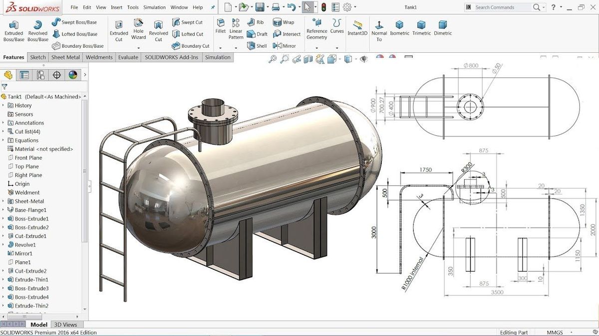Launch the Hole Wizard
The height and width of the screenshot is (336, 599).
pyautogui.click(x=139, y=29)
